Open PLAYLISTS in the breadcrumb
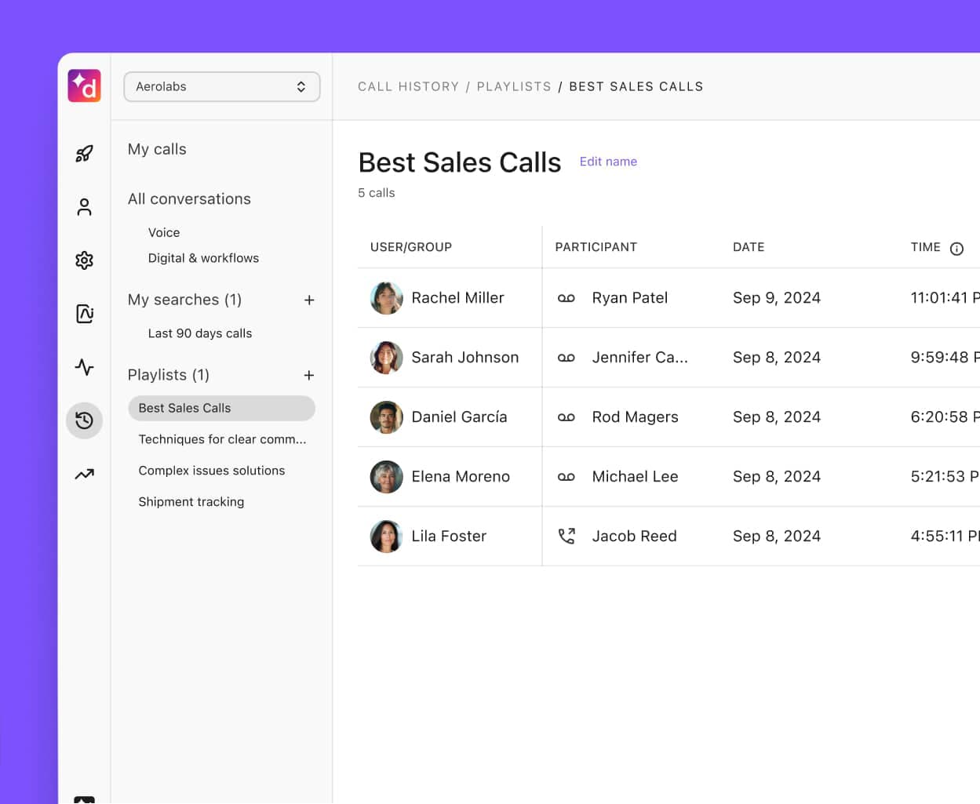Viewport: 980px width, 804px height. [514, 86]
